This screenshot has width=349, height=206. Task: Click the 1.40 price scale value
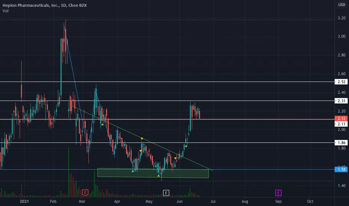342,185
